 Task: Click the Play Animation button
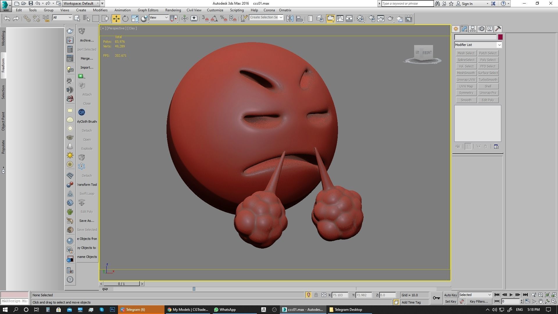tap(511, 295)
